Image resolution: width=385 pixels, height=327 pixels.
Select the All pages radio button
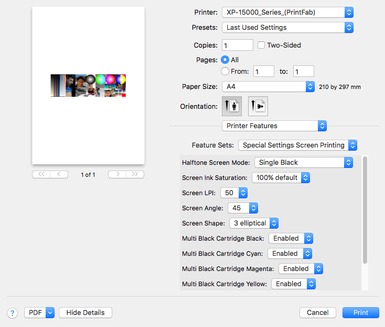225,60
